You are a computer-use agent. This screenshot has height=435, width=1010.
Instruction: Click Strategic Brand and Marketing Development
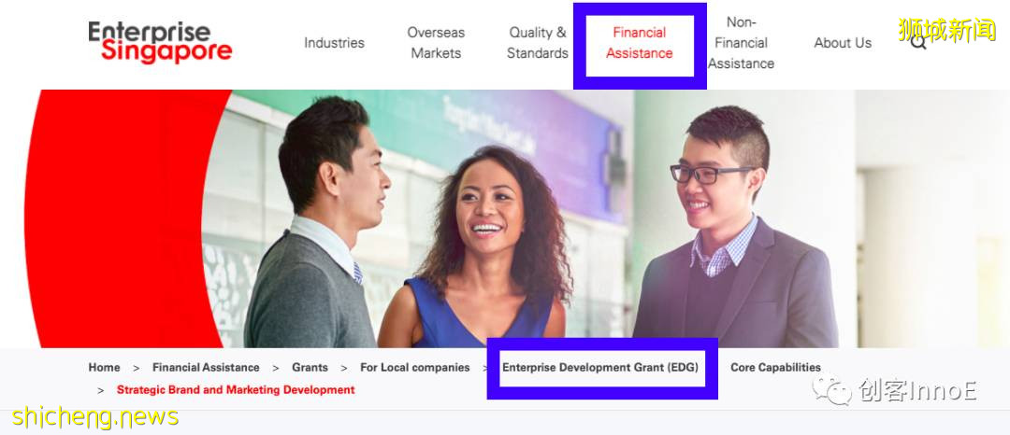click(x=236, y=390)
